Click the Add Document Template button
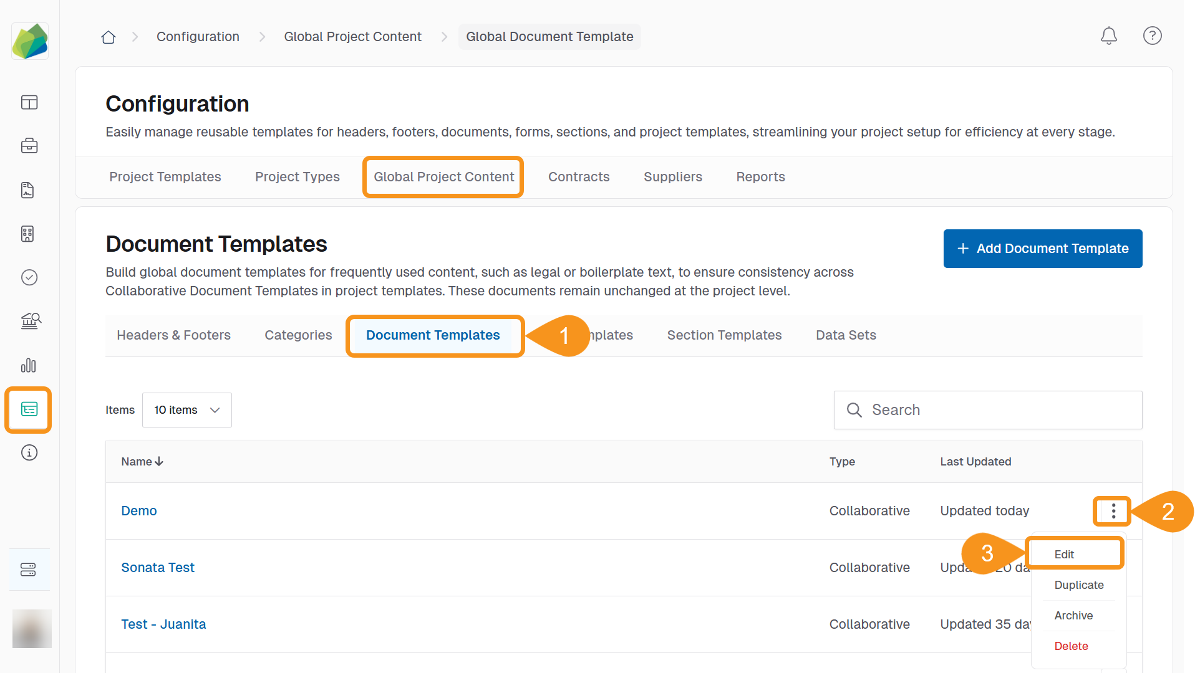This screenshot has width=1195, height=673. (1042, 249)
